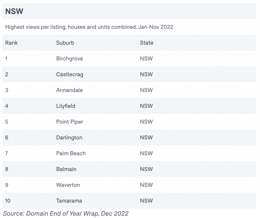Select the State column header
The width and height of the screenshot is (260, 218).
(x=147, y=43)
